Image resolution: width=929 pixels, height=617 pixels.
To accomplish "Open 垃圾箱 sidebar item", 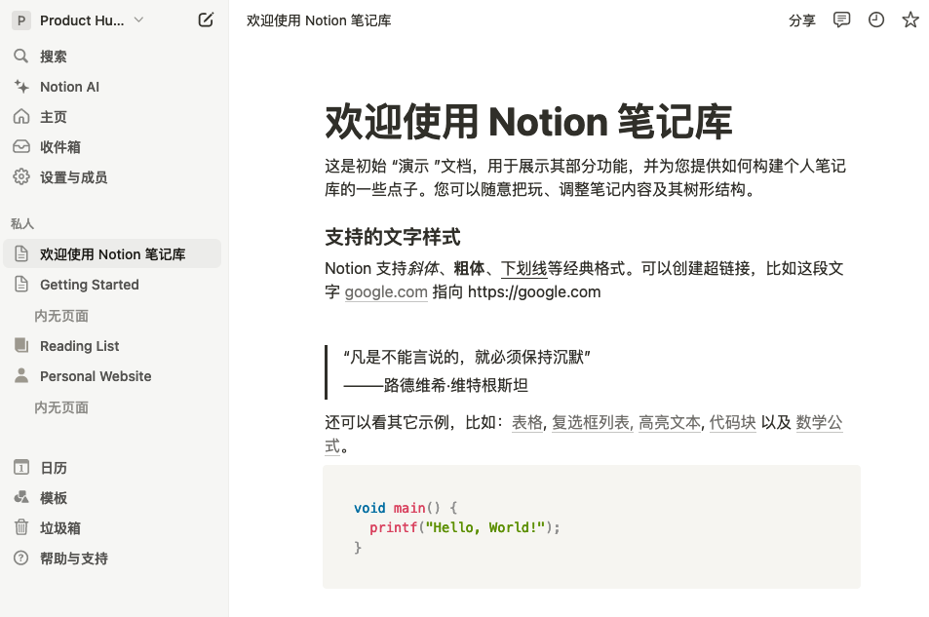I will click(x=59, y=528).
